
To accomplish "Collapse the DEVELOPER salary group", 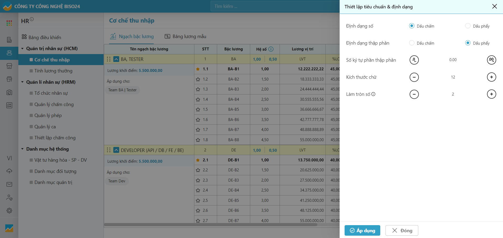I will pyautogui.click(x=116, y=150).
